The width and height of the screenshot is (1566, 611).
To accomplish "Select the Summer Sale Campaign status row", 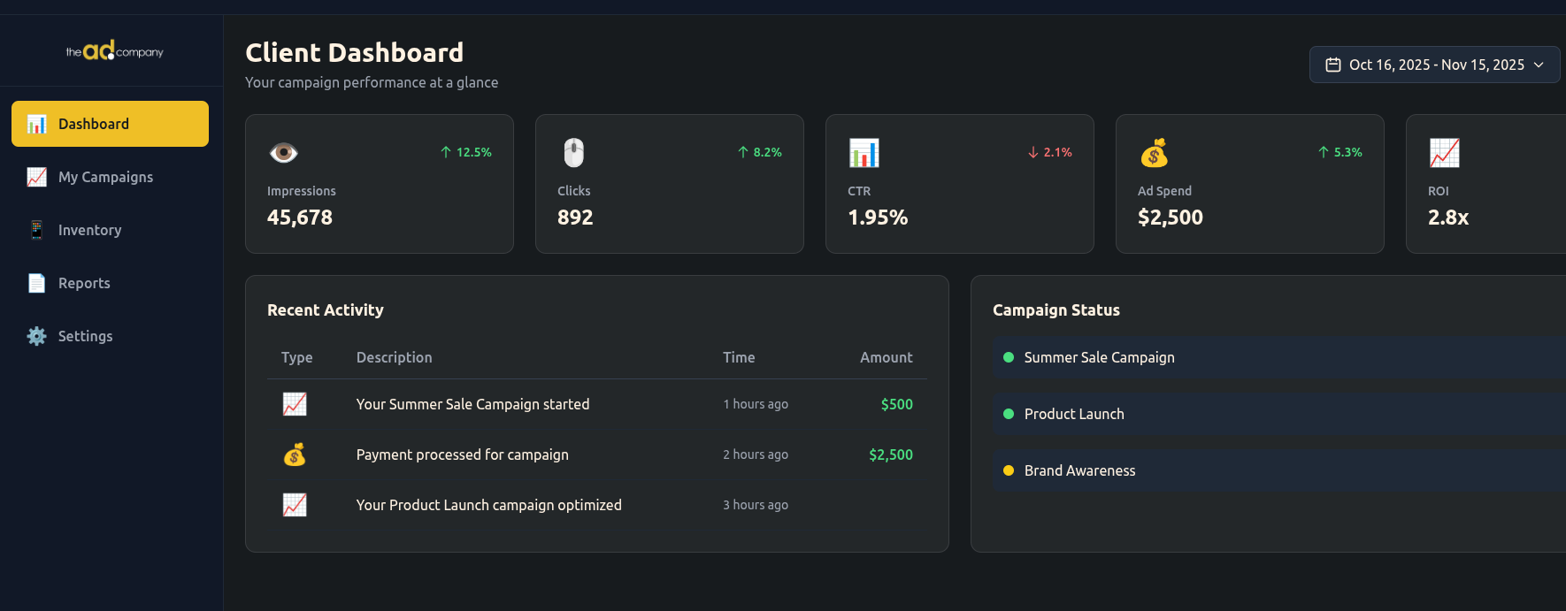I will (x=1274, y=357).
